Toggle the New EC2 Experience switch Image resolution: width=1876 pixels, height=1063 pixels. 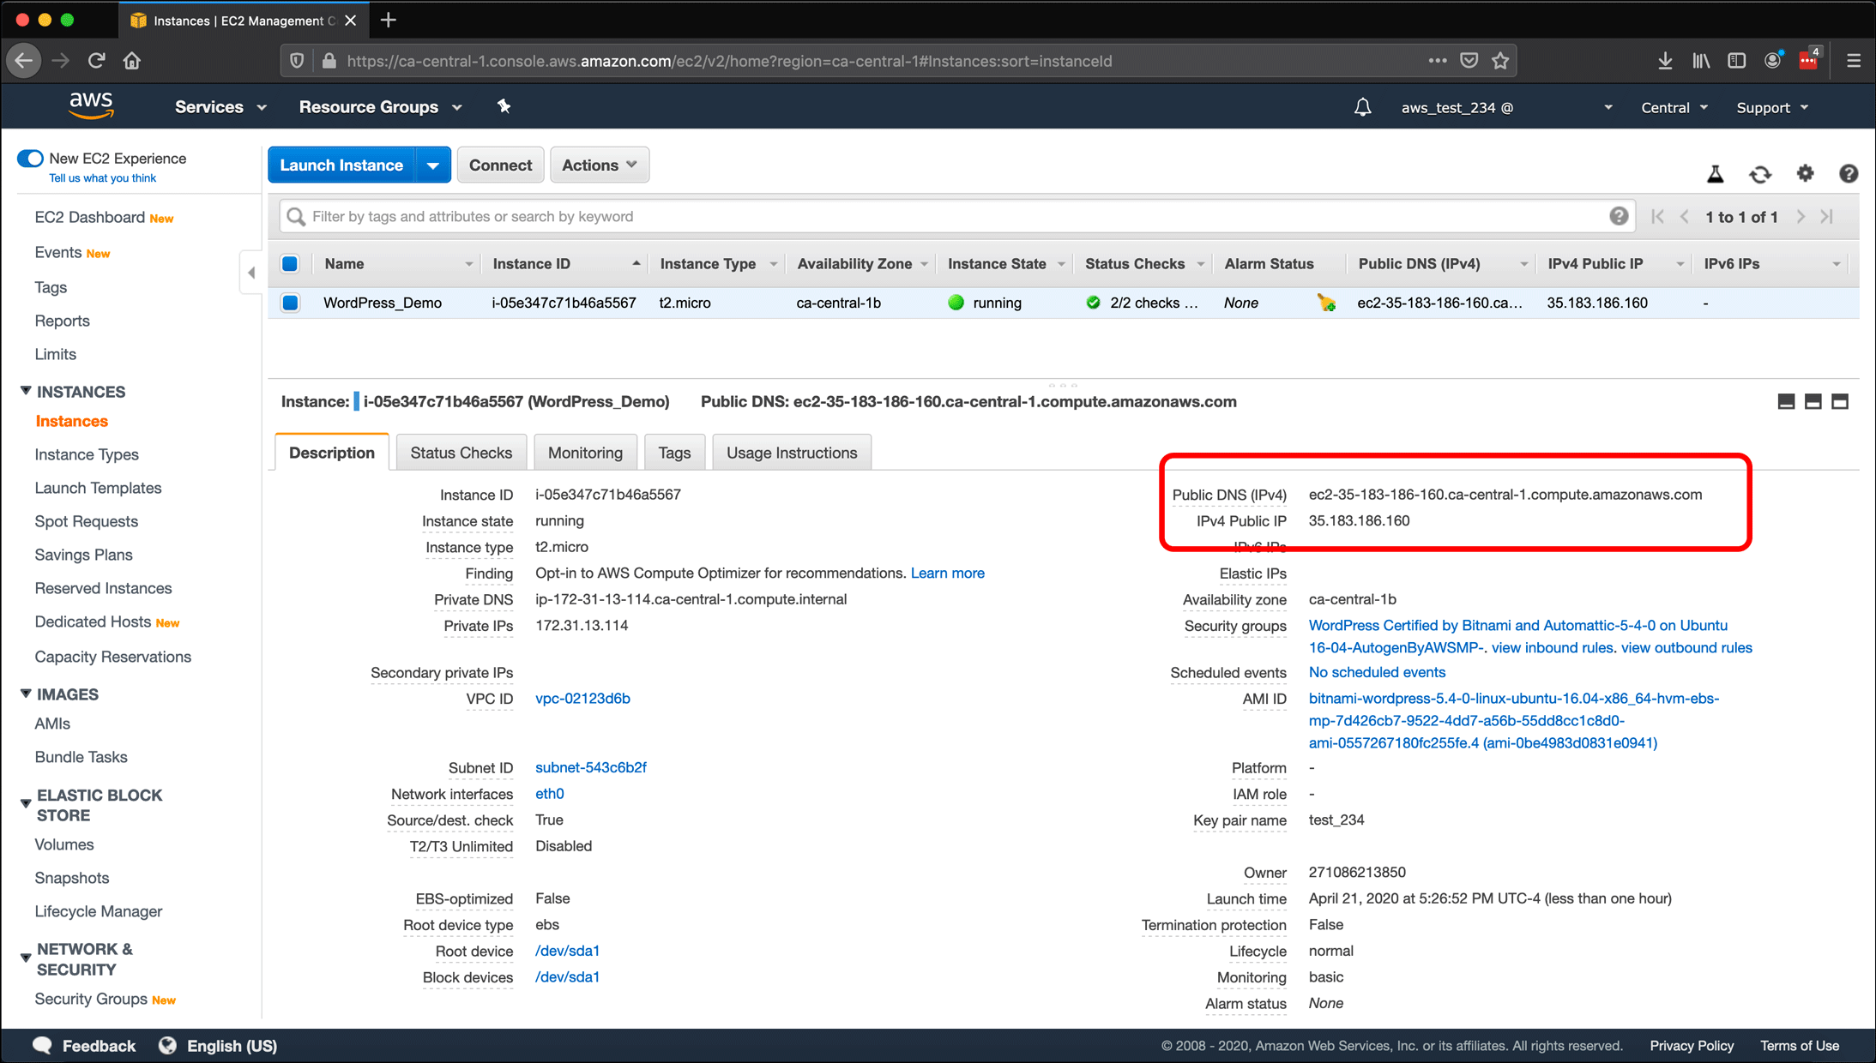(28, 159)
